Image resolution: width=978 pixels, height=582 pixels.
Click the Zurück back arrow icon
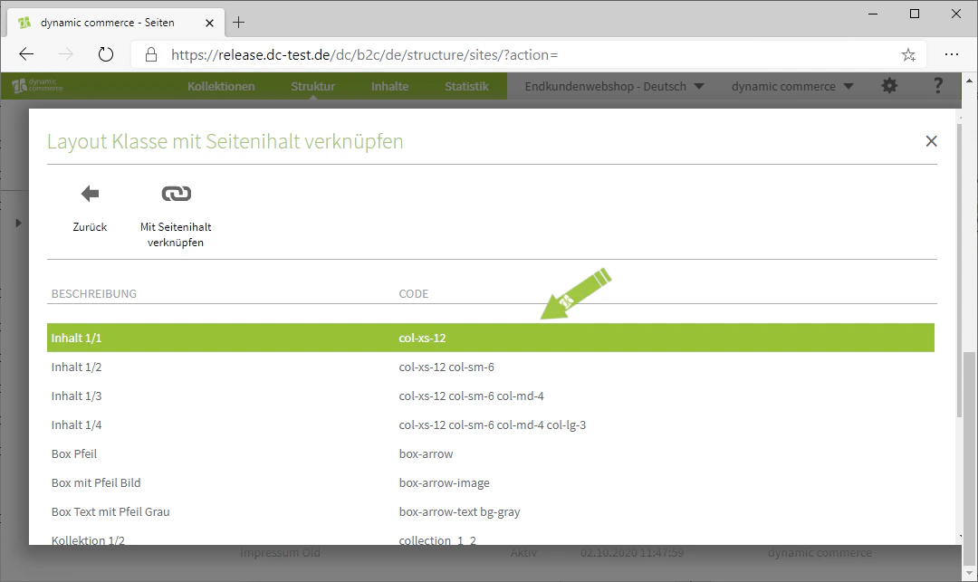click(90, 194)
